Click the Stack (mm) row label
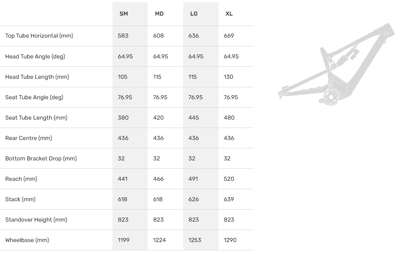Image resolution: width=408 pixels, height=254 pixels. [20, 199]
